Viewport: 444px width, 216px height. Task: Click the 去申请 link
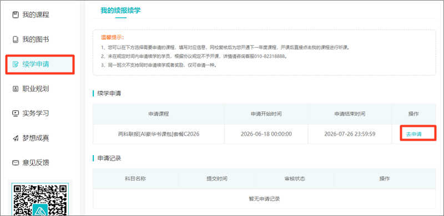click(x=413, y=134)
